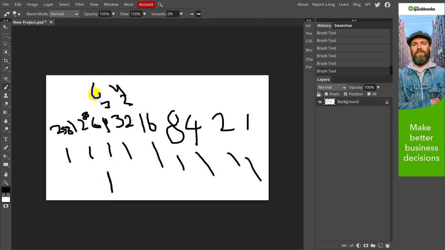Screen dimensions: 445x250
Task: Toggle Quick Mask mode icon
Action: point(6,206)
